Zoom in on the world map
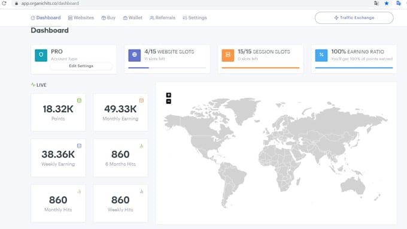407x229 pixels. point(168,95)
